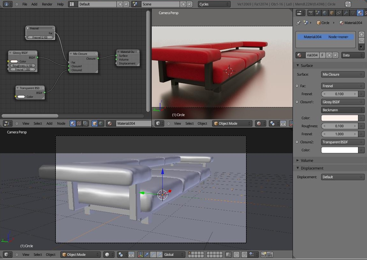Open the Modifiers wrench tab
Screen dimensions: 367x260
pyautogui.click(x=346, y=13)
